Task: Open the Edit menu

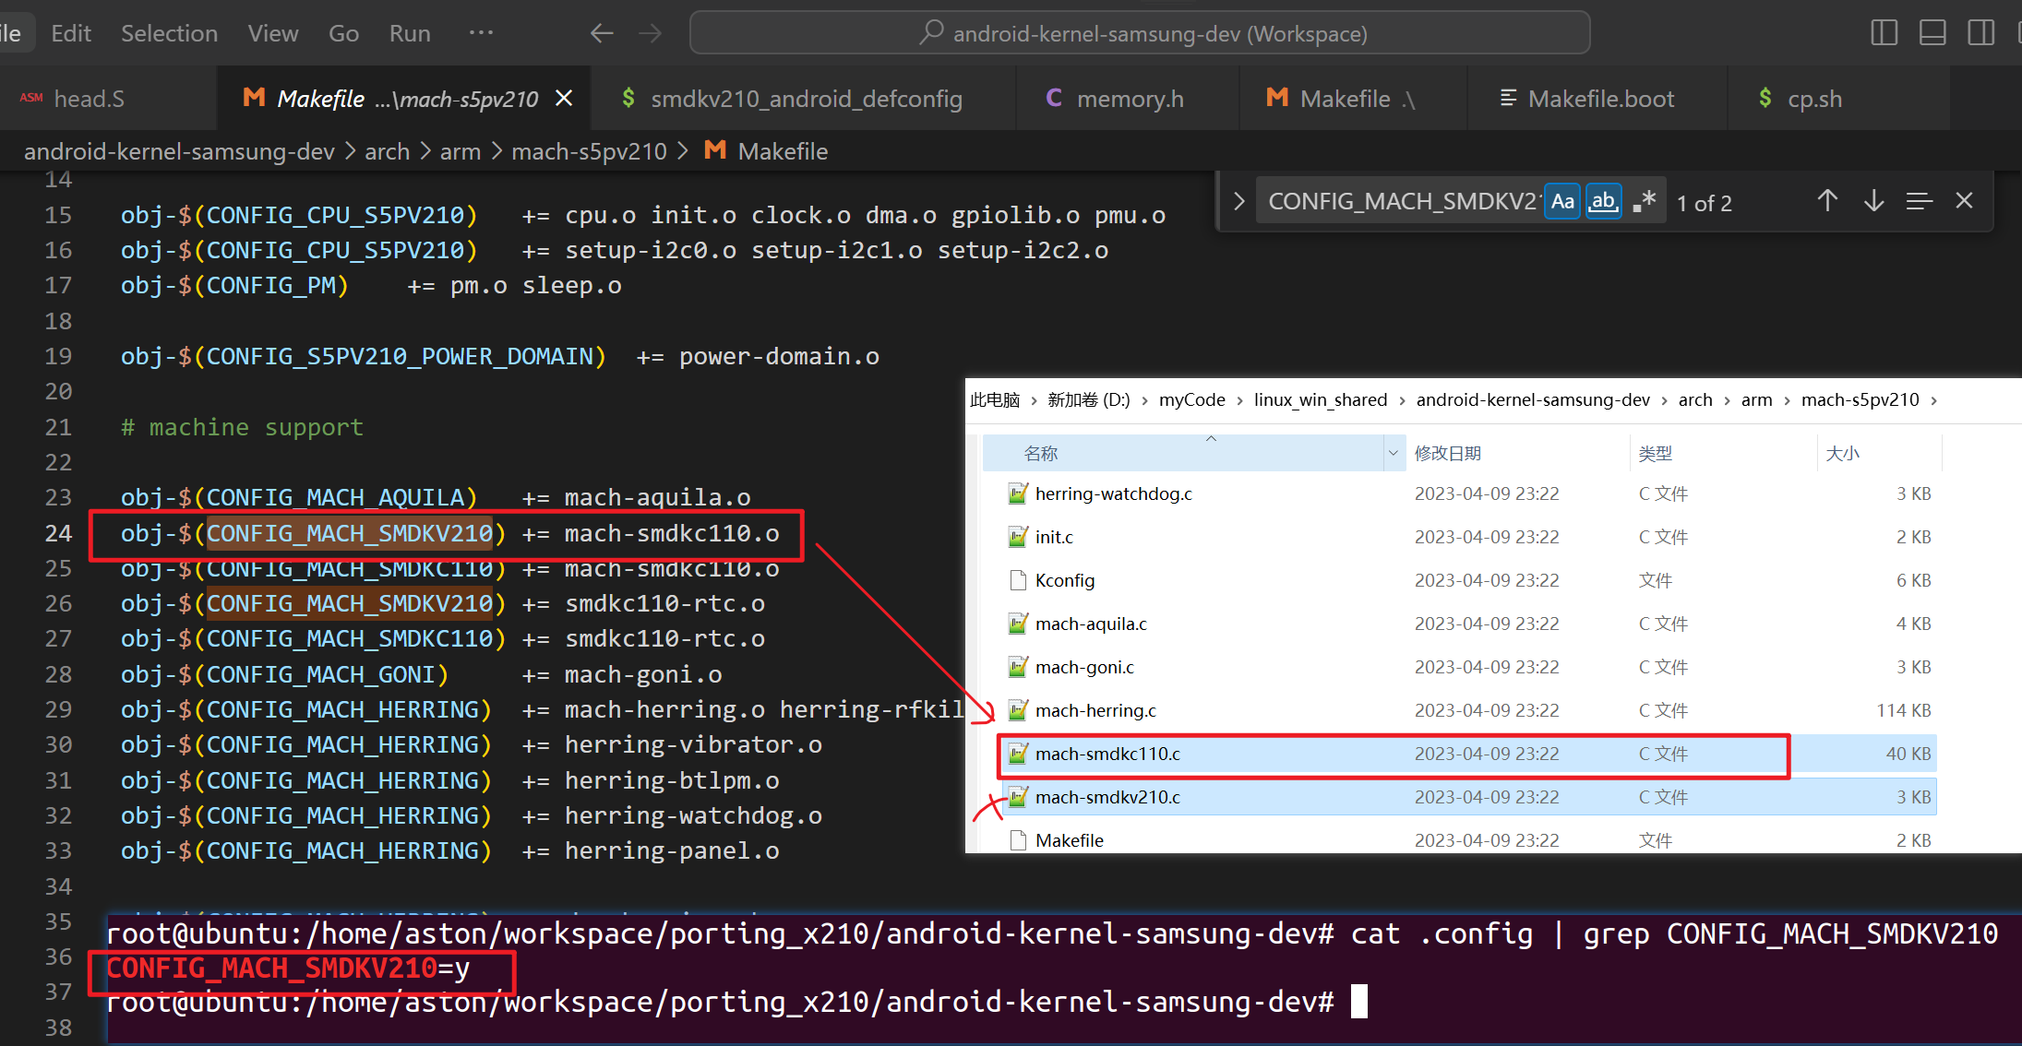Action: 71,33
